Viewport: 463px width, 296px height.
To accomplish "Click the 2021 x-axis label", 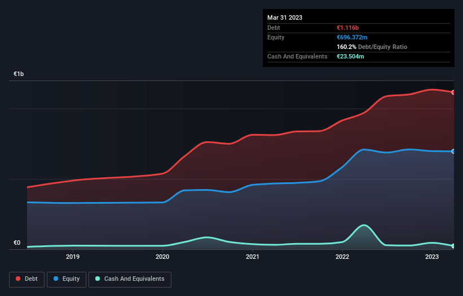I will [253, 257].
